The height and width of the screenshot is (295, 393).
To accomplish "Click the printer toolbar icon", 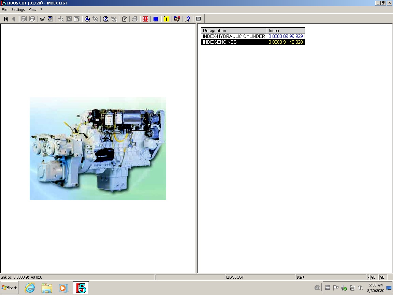I will point(135,19).
